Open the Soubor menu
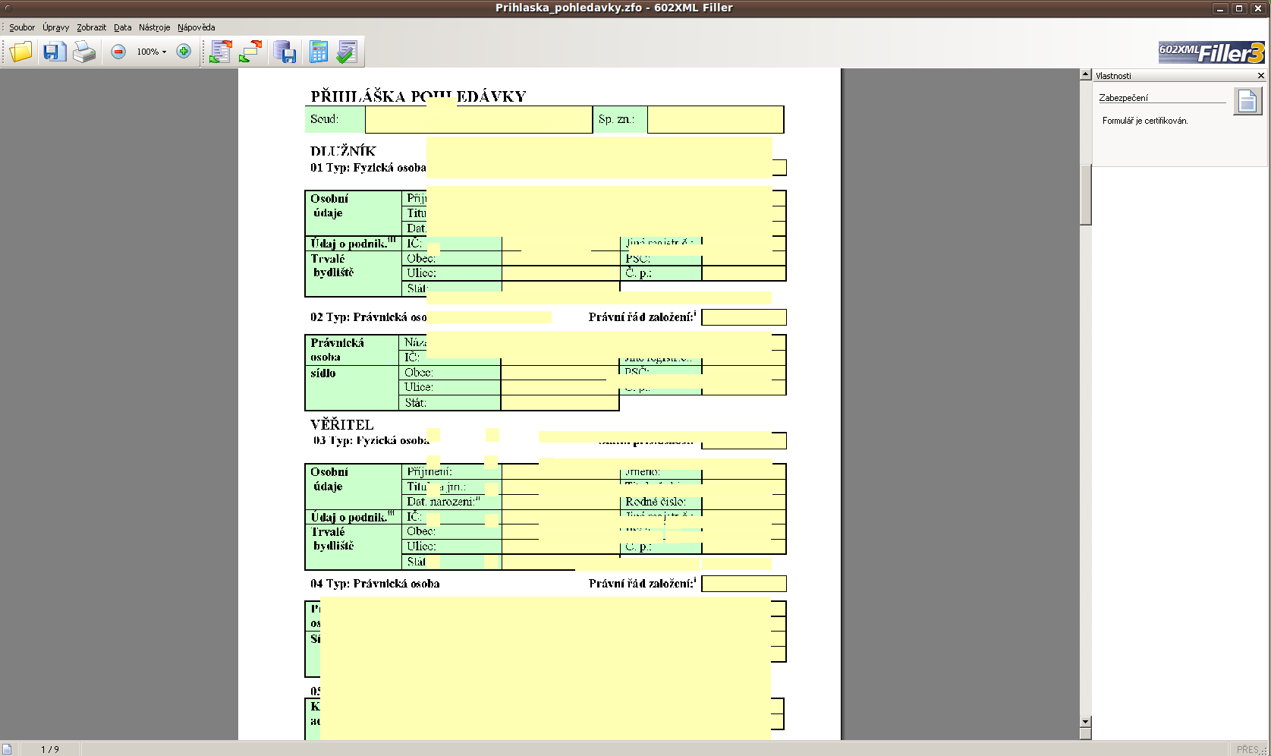 pyautogui.click(x=22, y=27)
